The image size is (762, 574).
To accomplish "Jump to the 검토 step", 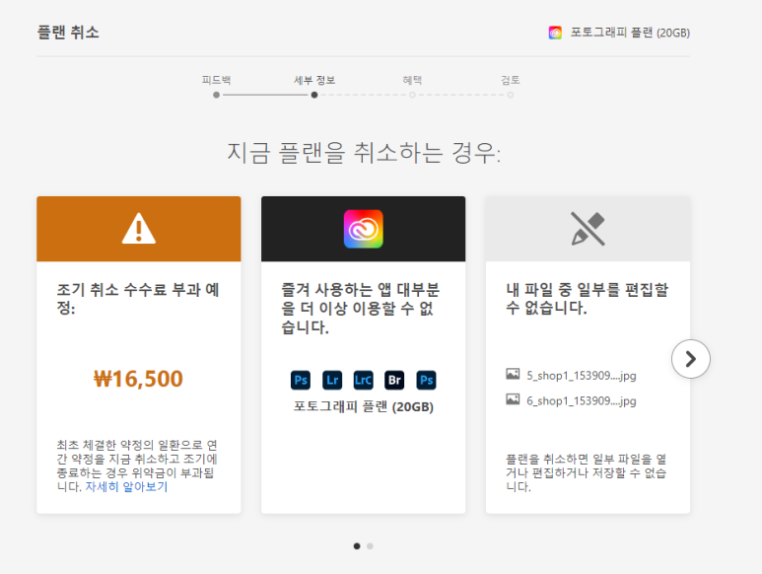I will [511, 80].
